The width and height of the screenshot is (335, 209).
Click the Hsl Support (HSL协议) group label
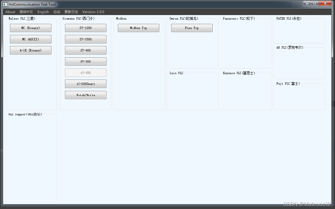click(25, 114)
